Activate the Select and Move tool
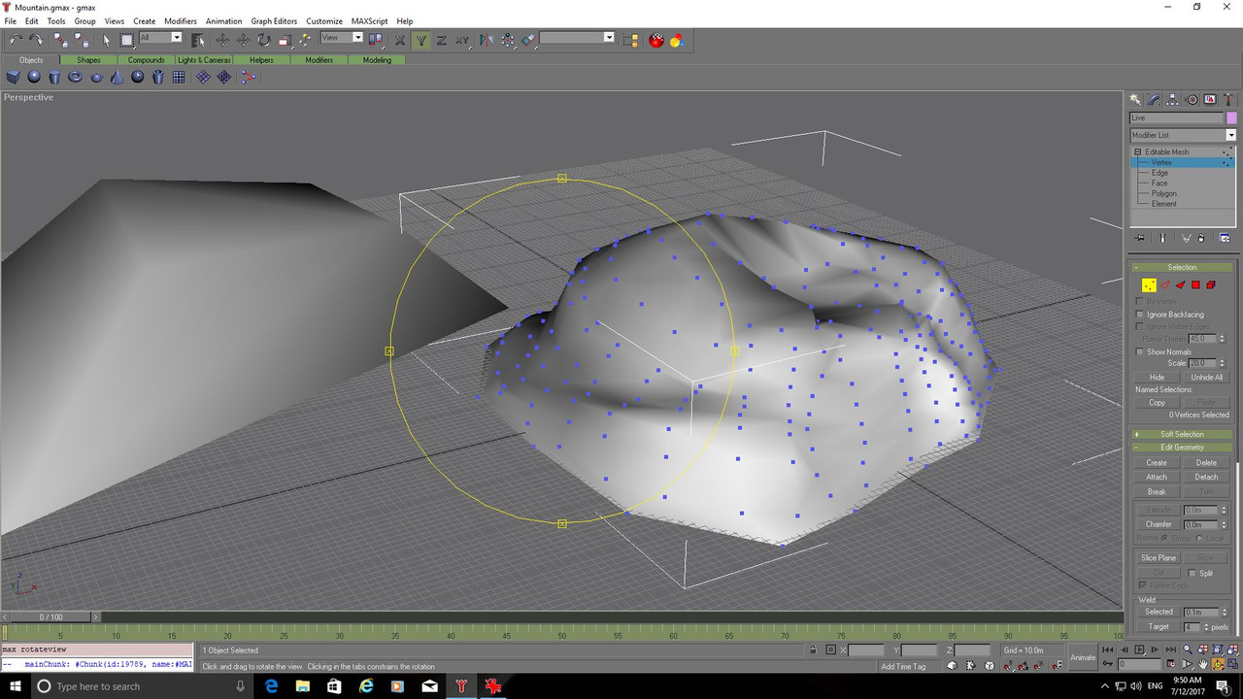This screenshot has width=1243, height=699. [222, 40]
